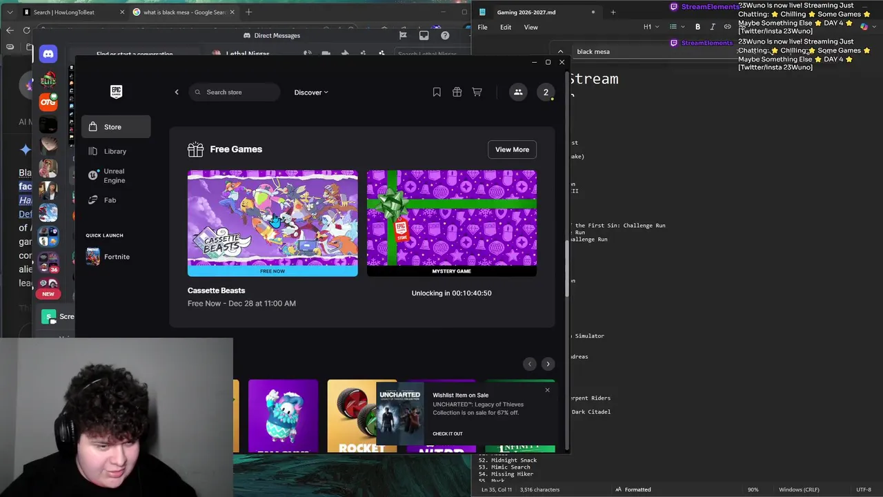Click the Epic Games logo icon
Screen dimensions: 883x497
pyautogui.click(x=116, y=92)
